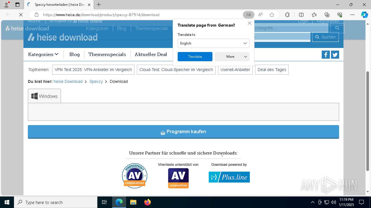Click the magnifier search icon in header

pos(337,28)
